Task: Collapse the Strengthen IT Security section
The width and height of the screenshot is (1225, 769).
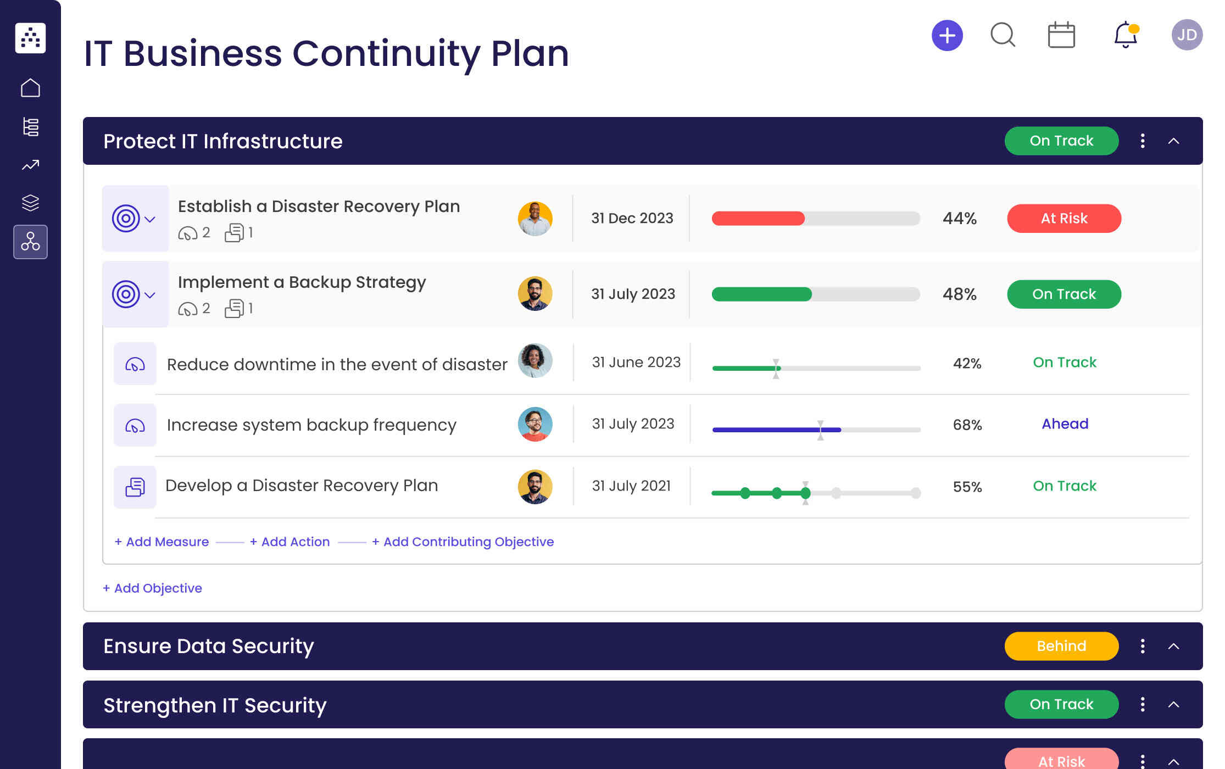Action: [1174, 704]
